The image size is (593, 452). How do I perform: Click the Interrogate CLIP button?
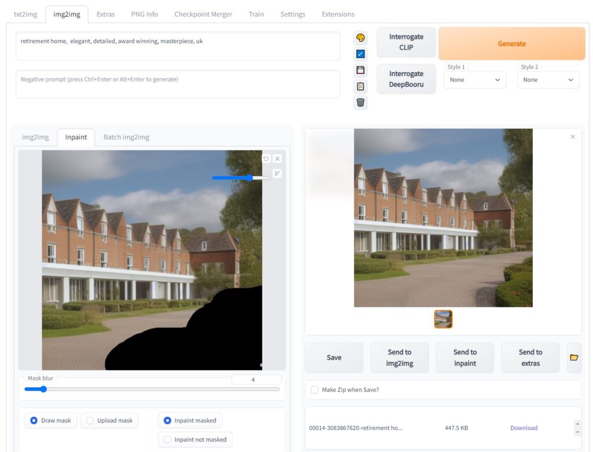click(406, 42)
